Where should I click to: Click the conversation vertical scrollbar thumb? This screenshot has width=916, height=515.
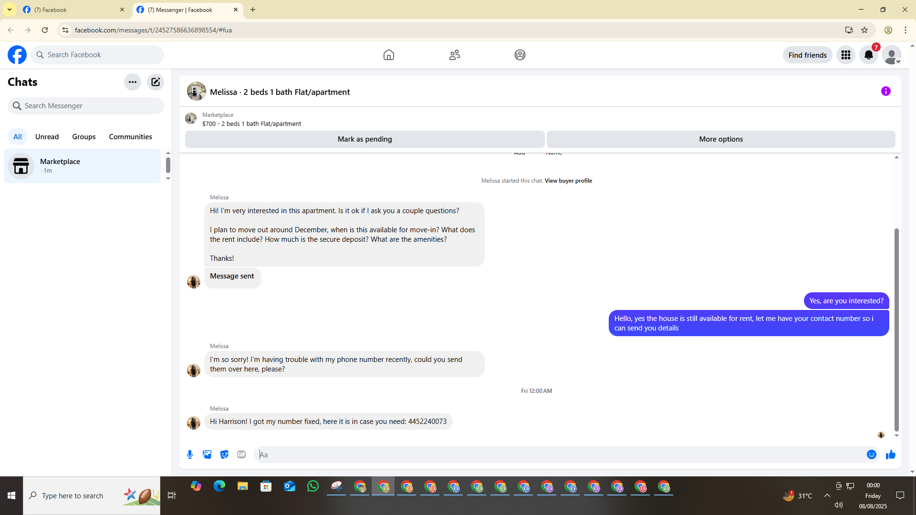coord(896,329)
